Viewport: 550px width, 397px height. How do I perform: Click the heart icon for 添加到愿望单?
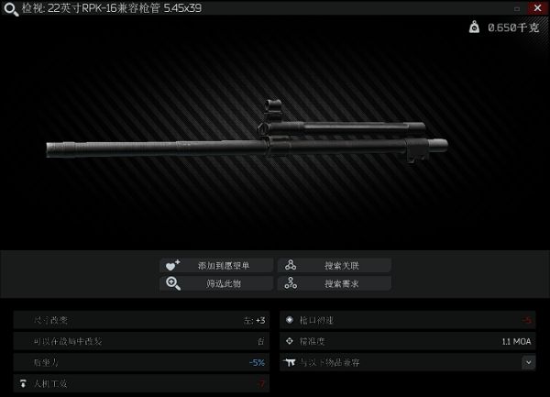pos(172,265)
